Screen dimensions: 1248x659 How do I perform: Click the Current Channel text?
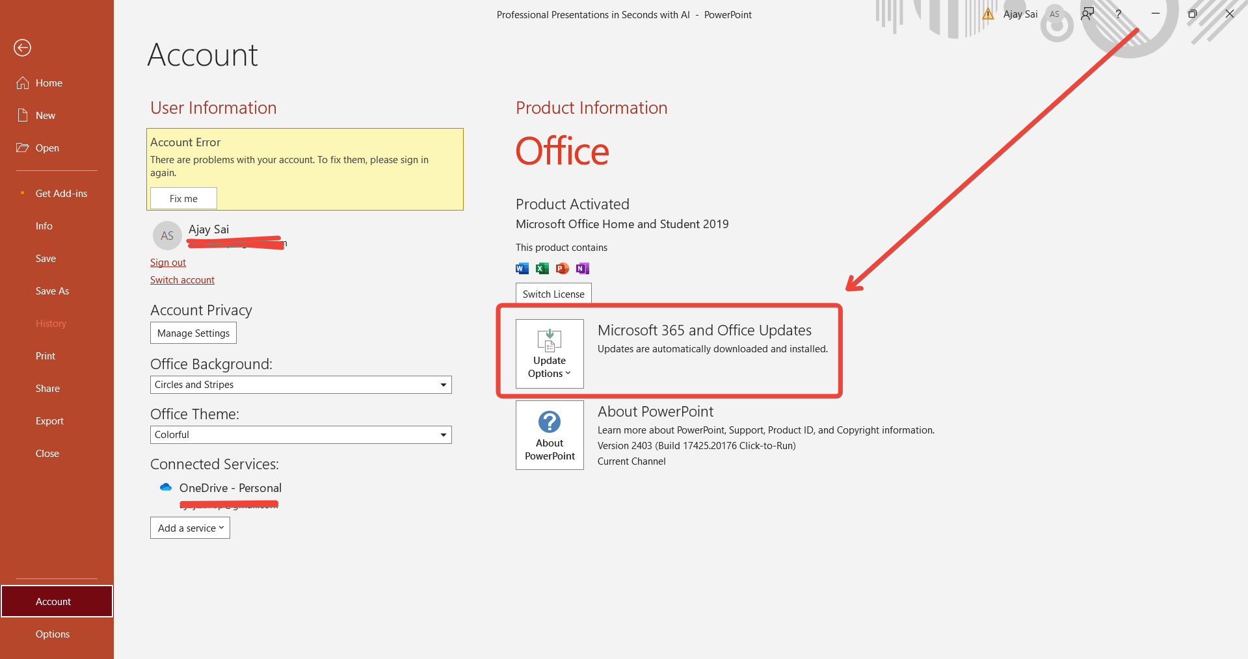631,461
